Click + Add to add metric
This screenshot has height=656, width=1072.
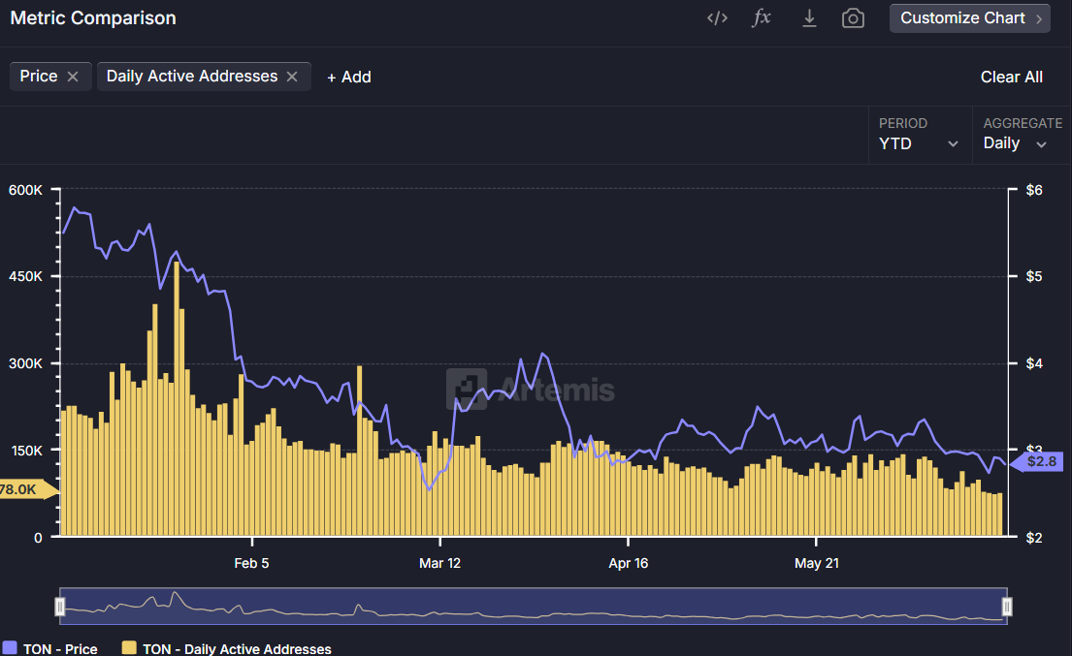(x=348, y=78)
